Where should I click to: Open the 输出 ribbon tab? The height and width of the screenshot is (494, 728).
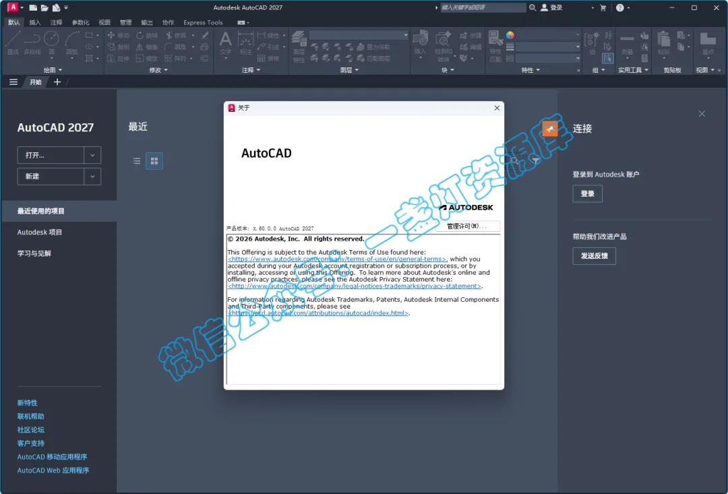point(147,22)
